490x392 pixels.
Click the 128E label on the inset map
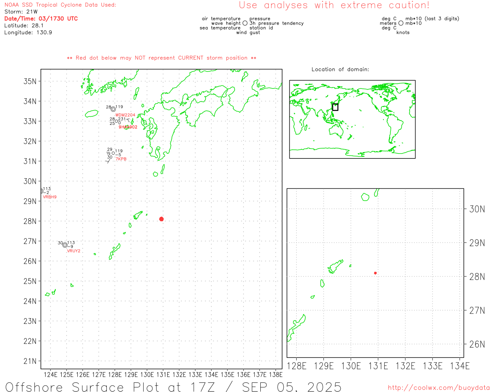click(x=297, y=366)
